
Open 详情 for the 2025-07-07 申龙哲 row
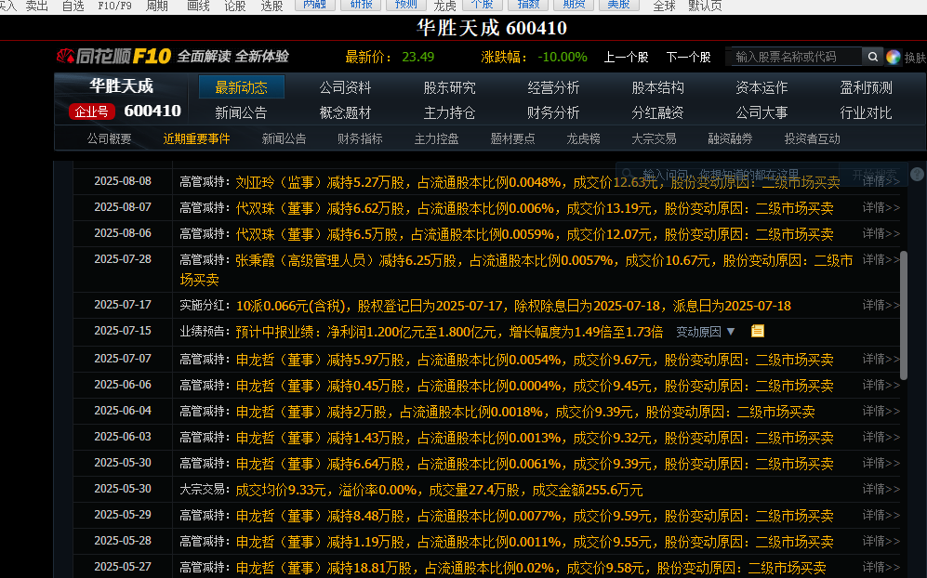881,359
